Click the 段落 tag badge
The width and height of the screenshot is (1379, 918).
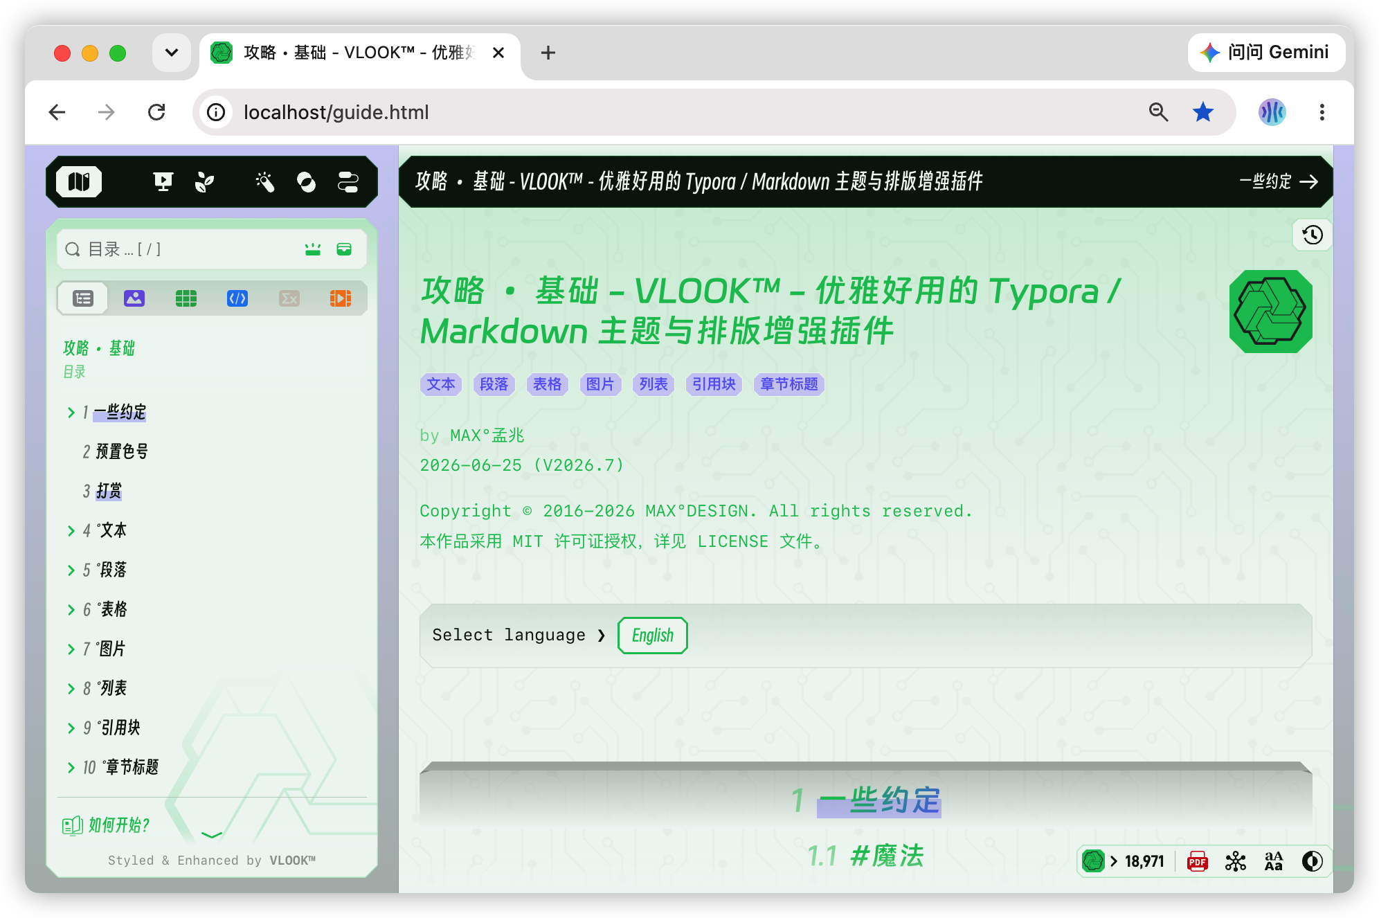coord(494,384)
